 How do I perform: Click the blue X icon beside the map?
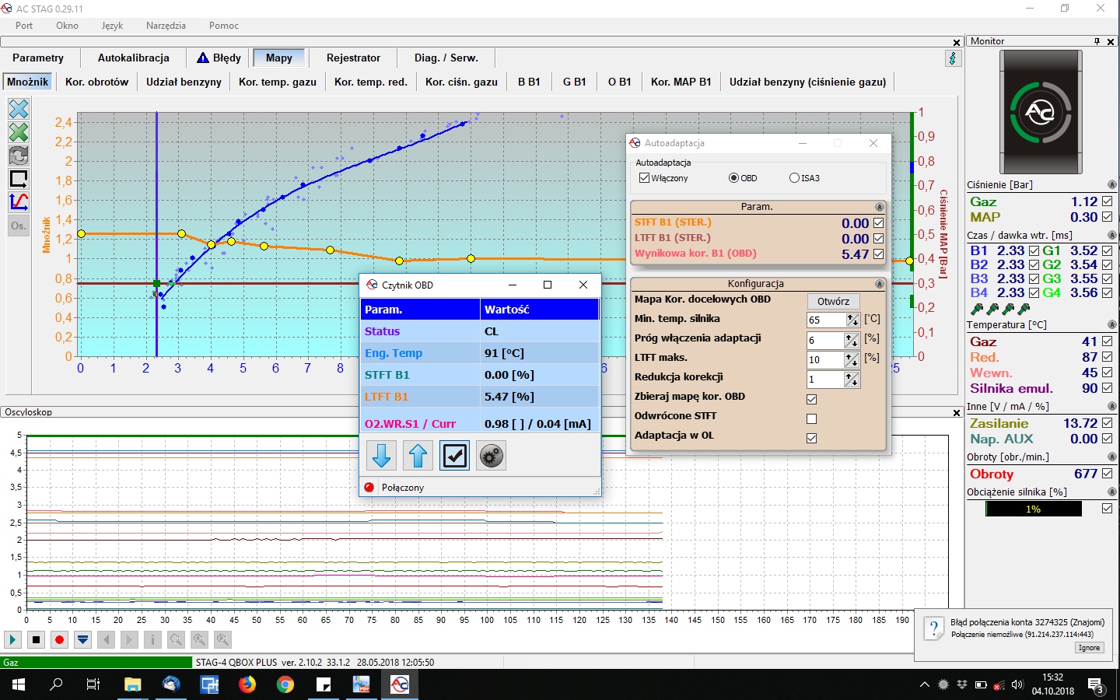click(x=19, y=109)
